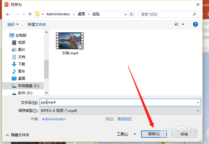Select 桌面 in the address path
This screenshot has height=144, width=209.
point(81,14)
